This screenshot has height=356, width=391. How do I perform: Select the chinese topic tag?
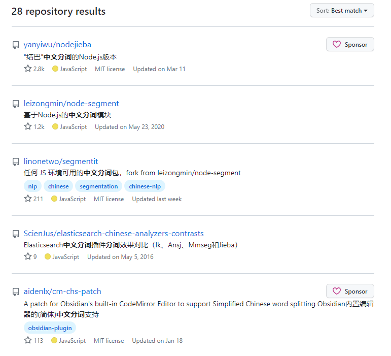click(x=58, y=186)
